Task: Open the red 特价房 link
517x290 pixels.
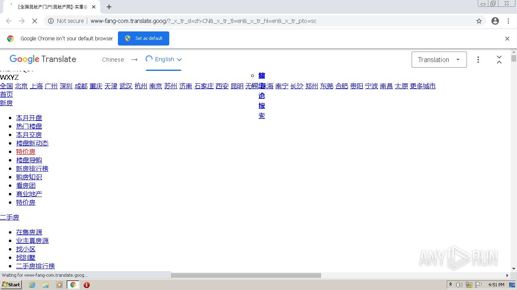Action: 26,151
